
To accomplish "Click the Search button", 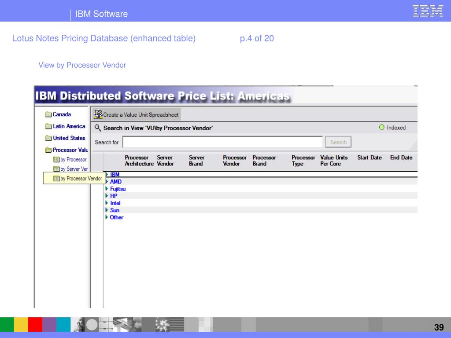I will pyautogui.click(x=338, y=142).
